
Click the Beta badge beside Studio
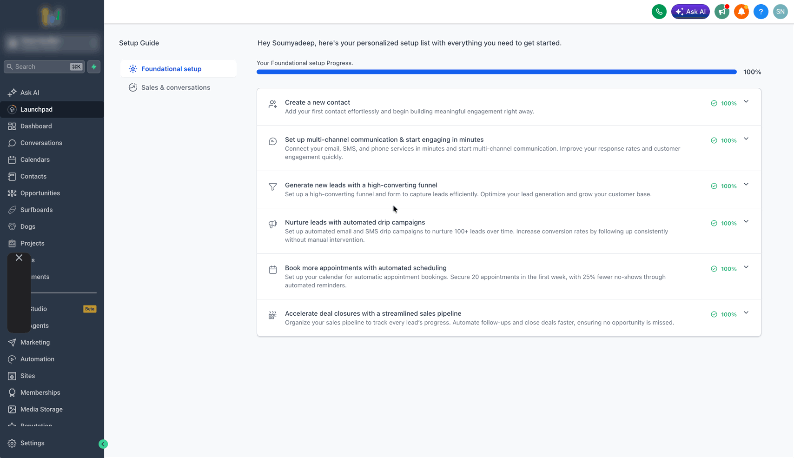point(90,309)
